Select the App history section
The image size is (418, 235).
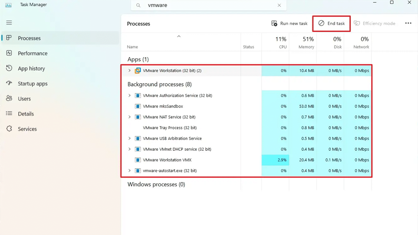pyautogui.click(x=31, y=68)
